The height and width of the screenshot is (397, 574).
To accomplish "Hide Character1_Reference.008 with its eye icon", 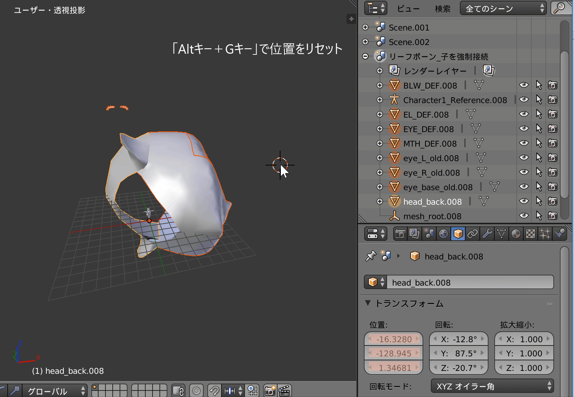I will pos(524,100).
